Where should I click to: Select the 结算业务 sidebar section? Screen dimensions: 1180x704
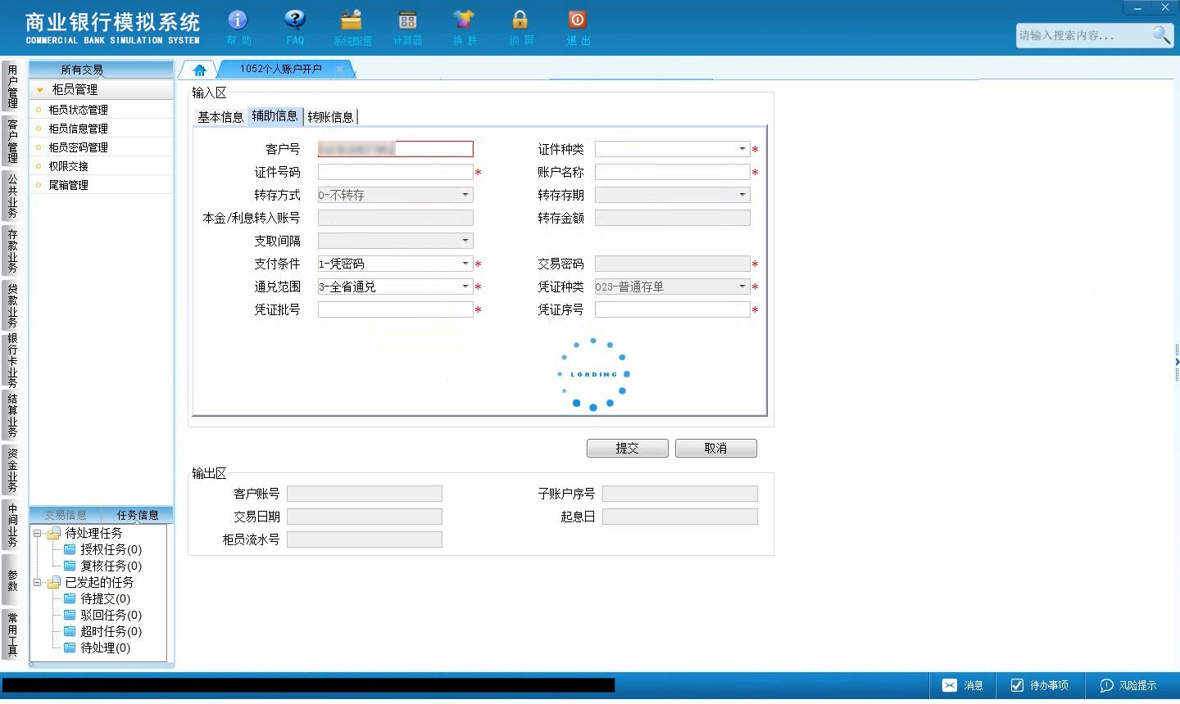pyautogui.click(x=12, y=415)
